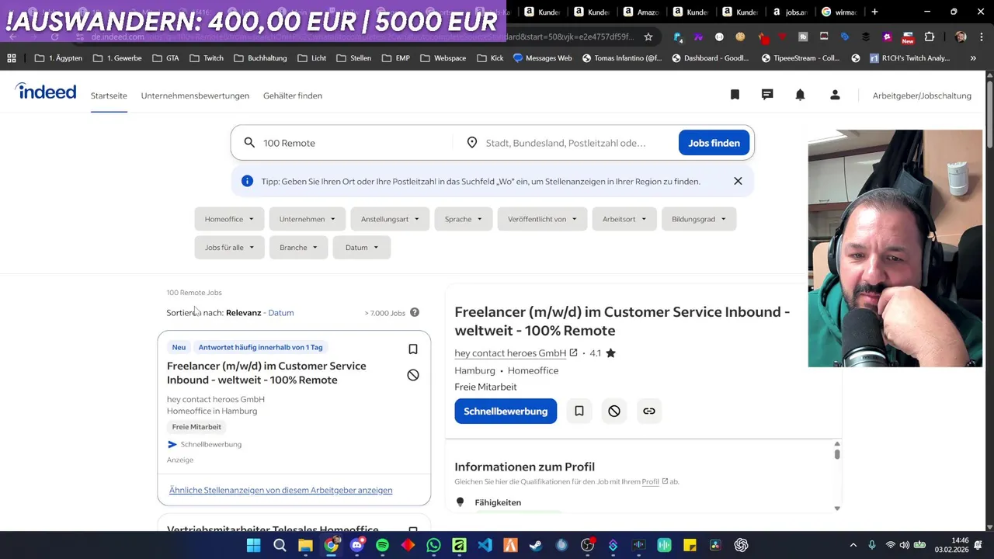Open Chrome apps grid in bookmarks bar
The height and width of the screenshot is (559, 994).
[12, 58]
